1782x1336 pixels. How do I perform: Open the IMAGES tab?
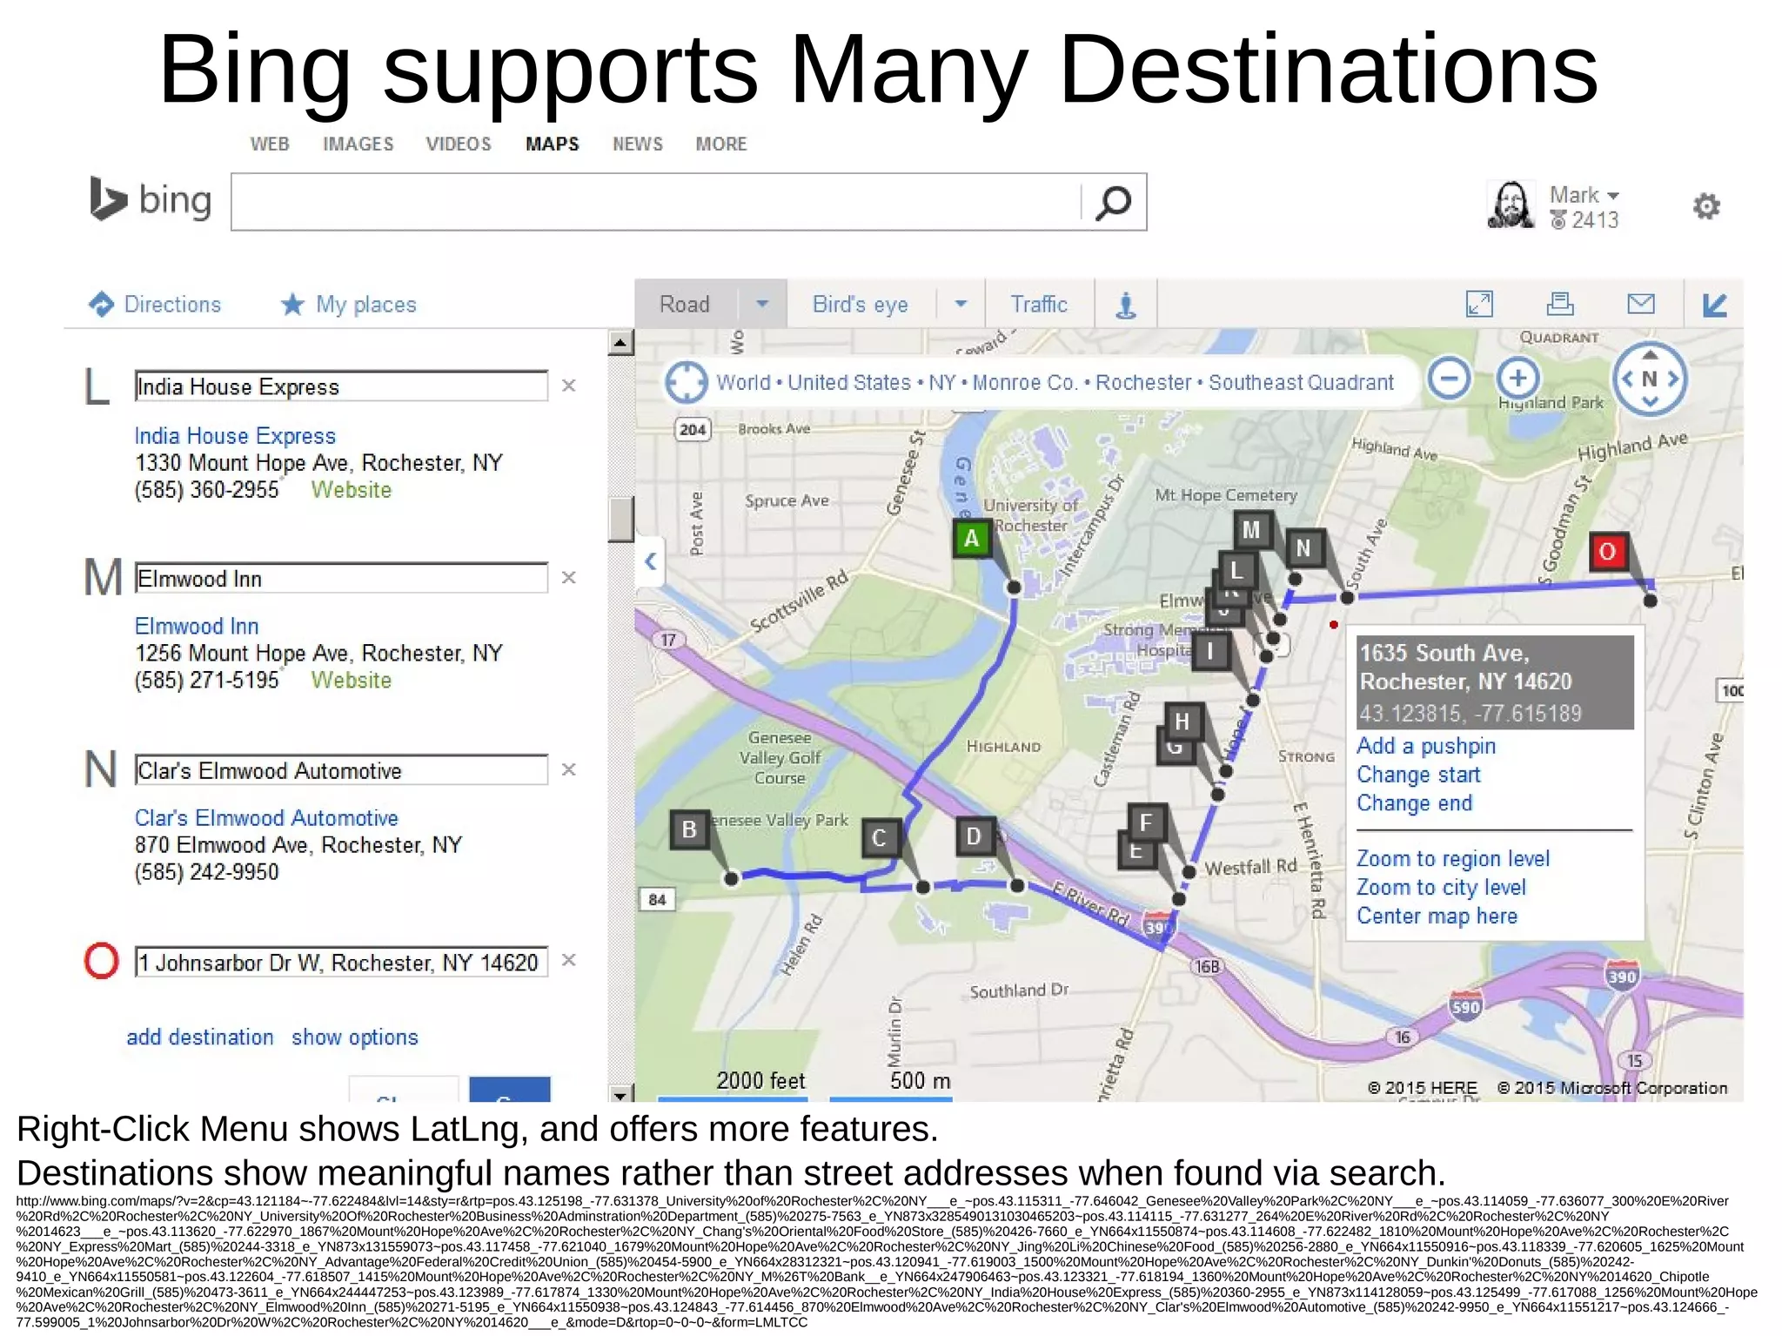(358, 144)
